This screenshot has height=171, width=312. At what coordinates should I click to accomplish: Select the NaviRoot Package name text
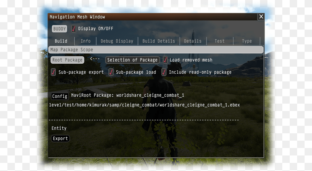(150, 95)
